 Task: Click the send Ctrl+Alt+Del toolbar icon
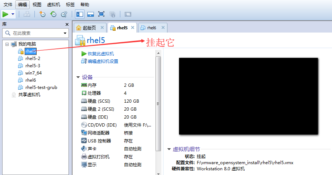[27, 14]
